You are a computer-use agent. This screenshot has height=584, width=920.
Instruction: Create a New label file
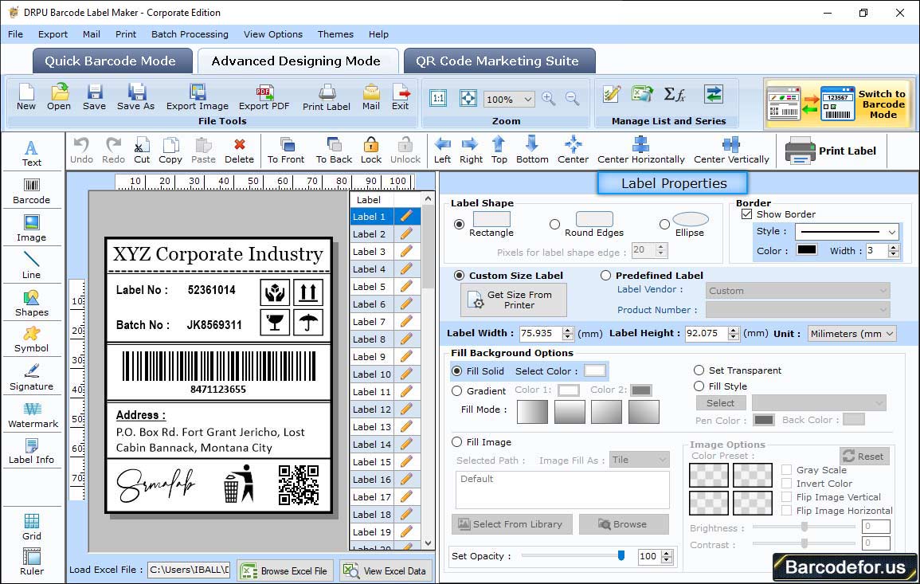pos(25,97)
